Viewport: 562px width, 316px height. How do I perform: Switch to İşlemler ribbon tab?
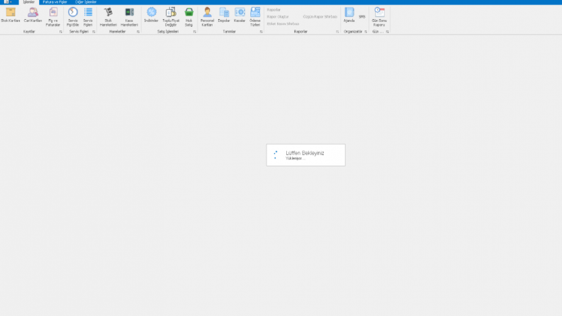[x=29, y=2]
